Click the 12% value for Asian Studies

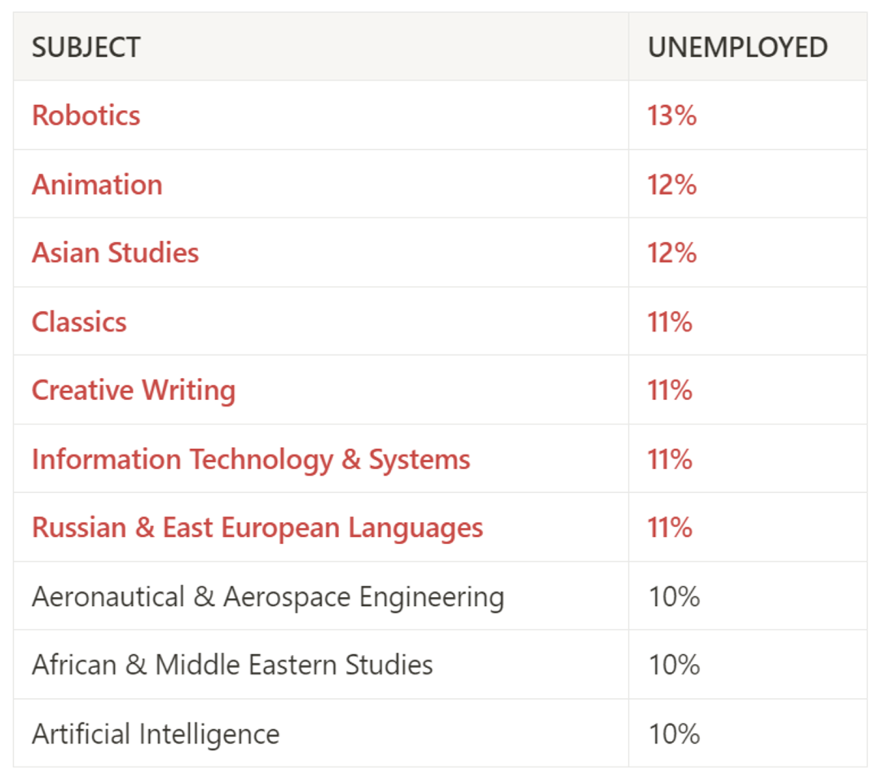pos(671,253)
